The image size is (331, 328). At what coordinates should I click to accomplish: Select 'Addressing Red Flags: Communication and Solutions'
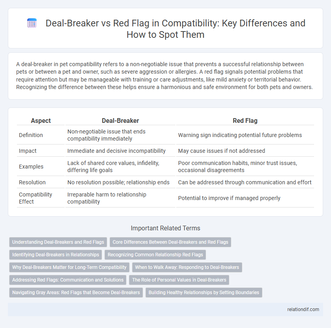point(68,280)
